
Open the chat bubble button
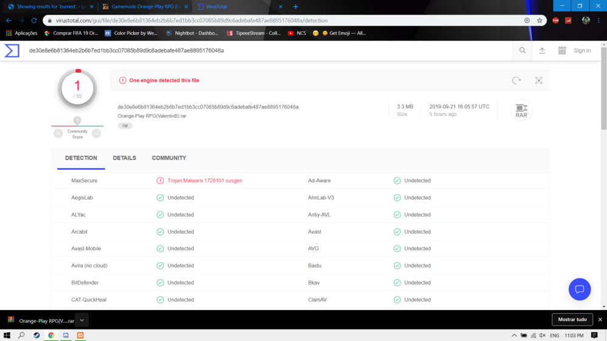580,289
